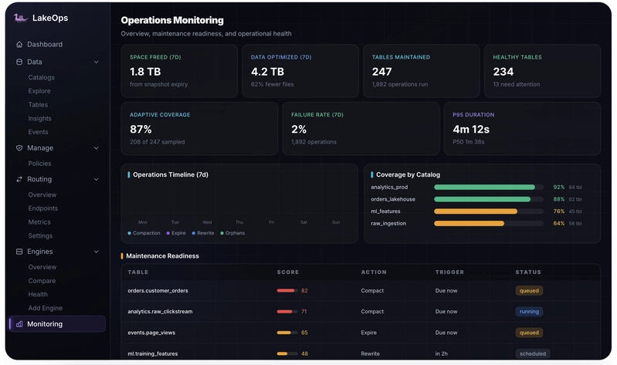617x365 pixels.
Task: Collapse the Engines section chevron
Action: point(96,252)
